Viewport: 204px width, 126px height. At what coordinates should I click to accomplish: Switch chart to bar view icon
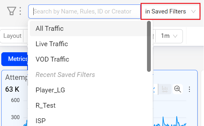click(165, 89)
